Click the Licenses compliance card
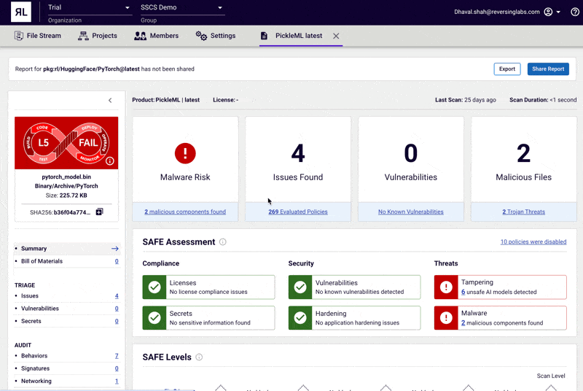Viewport: 583px width, 391px height. point(208,287)
